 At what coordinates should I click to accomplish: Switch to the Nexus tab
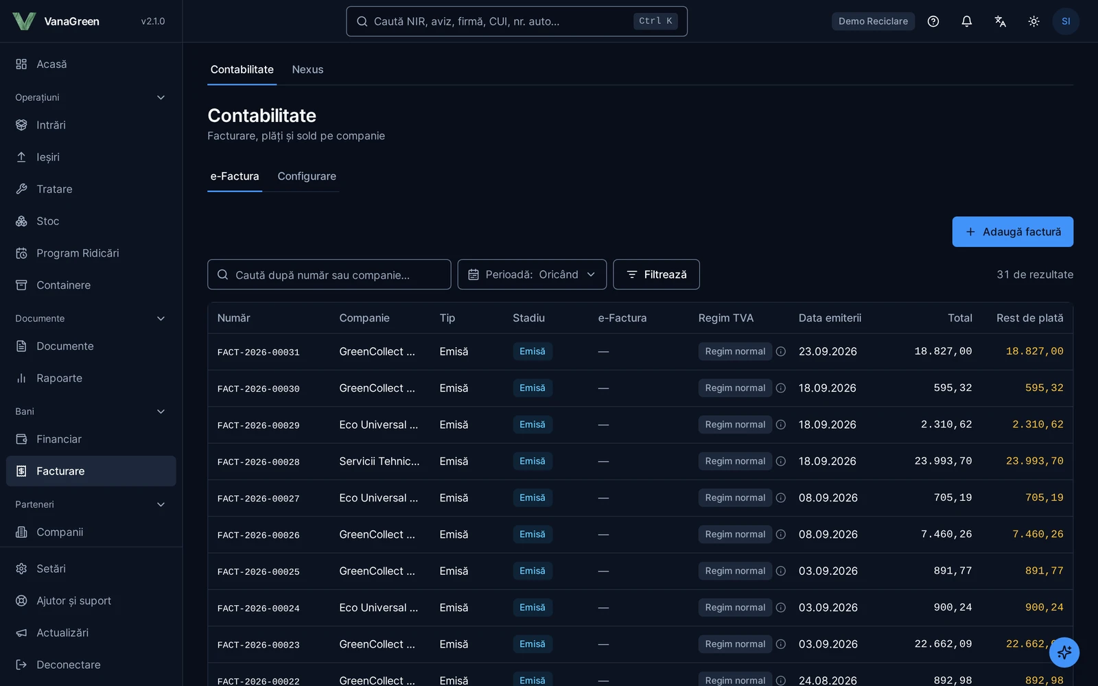coord(307,69)
